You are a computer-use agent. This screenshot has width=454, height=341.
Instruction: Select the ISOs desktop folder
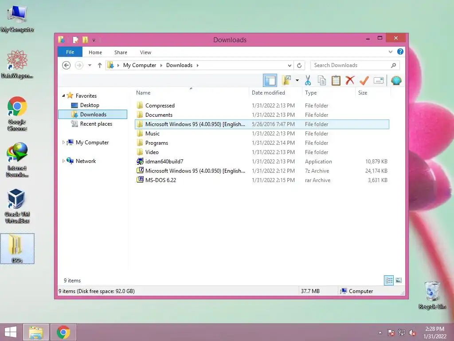click(17, 249)
